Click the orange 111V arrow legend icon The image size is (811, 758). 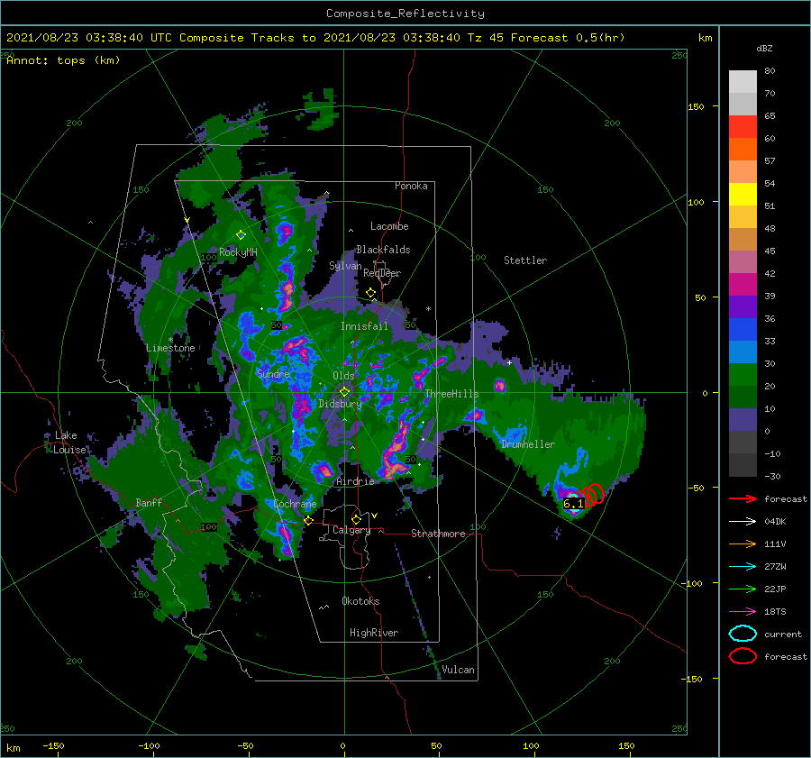(743, 543)
